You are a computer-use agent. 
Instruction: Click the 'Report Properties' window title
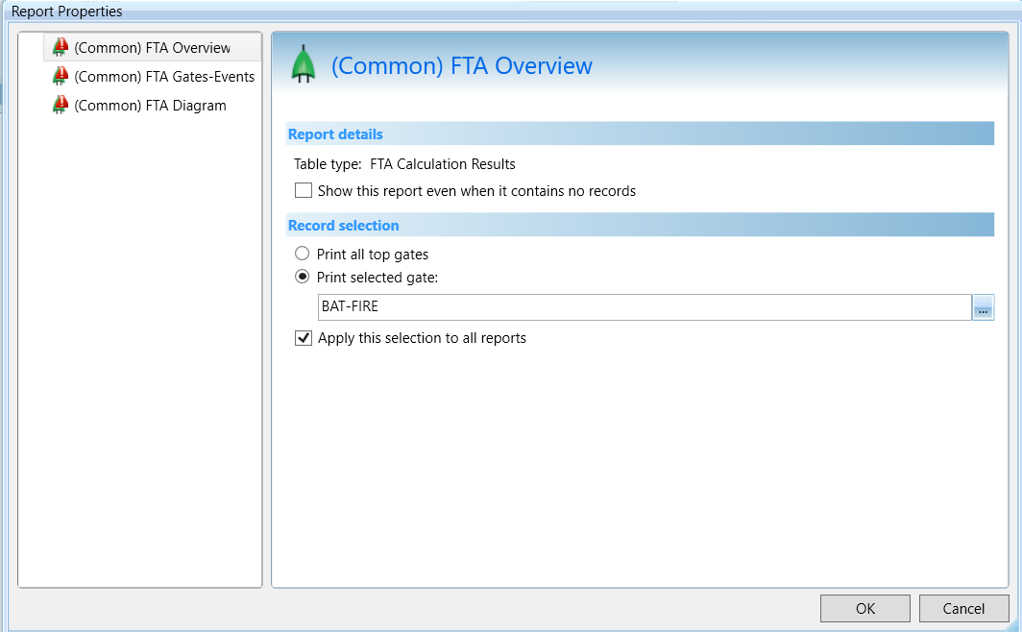tap(66, 12)
